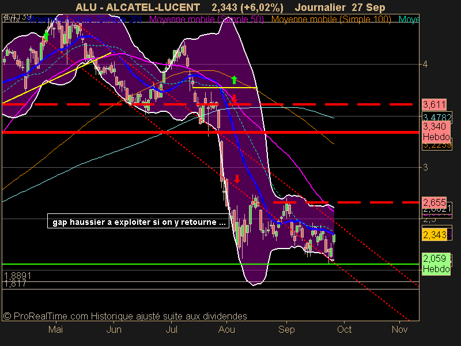
Task: Select the 'gap haussier a exploiter' annotation box
Action: click(138, 221)
